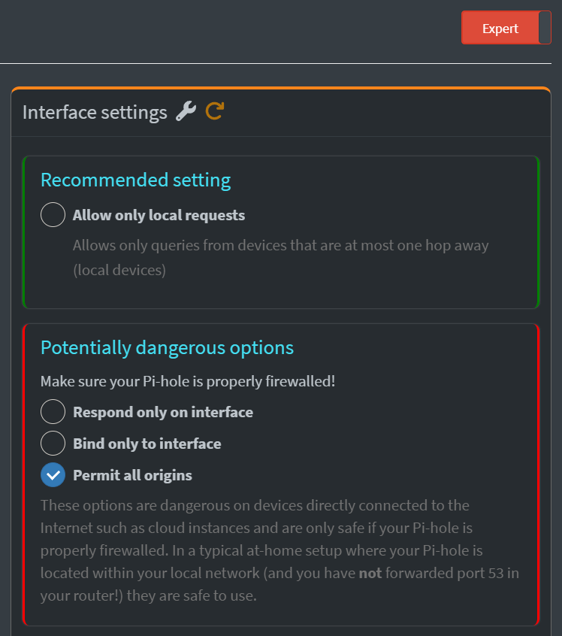Viewport: 562px width, 636px height.
Task: Switch Expert mode using the red switch
Action: click(506, 27)
